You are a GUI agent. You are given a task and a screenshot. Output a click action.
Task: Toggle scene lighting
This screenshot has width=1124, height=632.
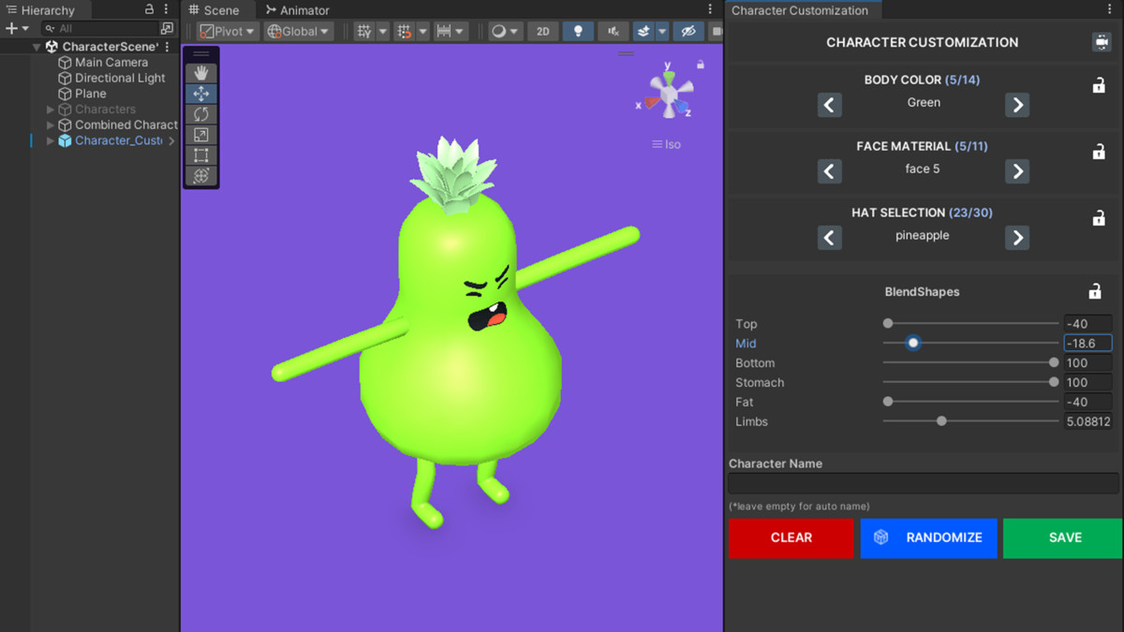[x=578, y=31]
